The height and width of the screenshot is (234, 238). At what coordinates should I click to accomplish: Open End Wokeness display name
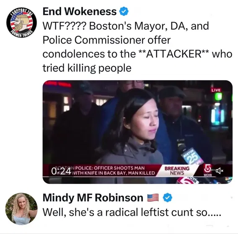tap(80, 11)
